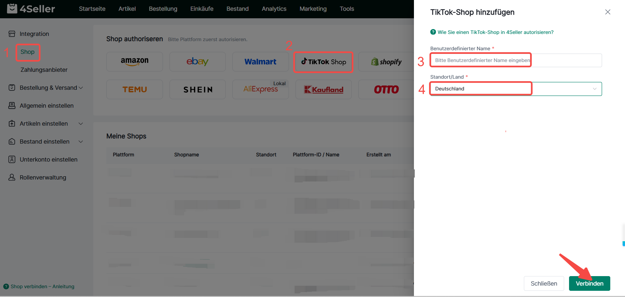
Task: Click the help question mark icon in dialog
Action: tap(433, 32)
